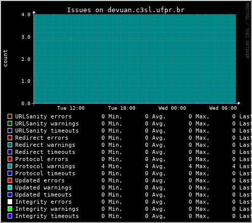Image resolution: width=252 pixels, height=223 pixels.
Task: Click the URLSanity errors color swatch
Action: 10,116
